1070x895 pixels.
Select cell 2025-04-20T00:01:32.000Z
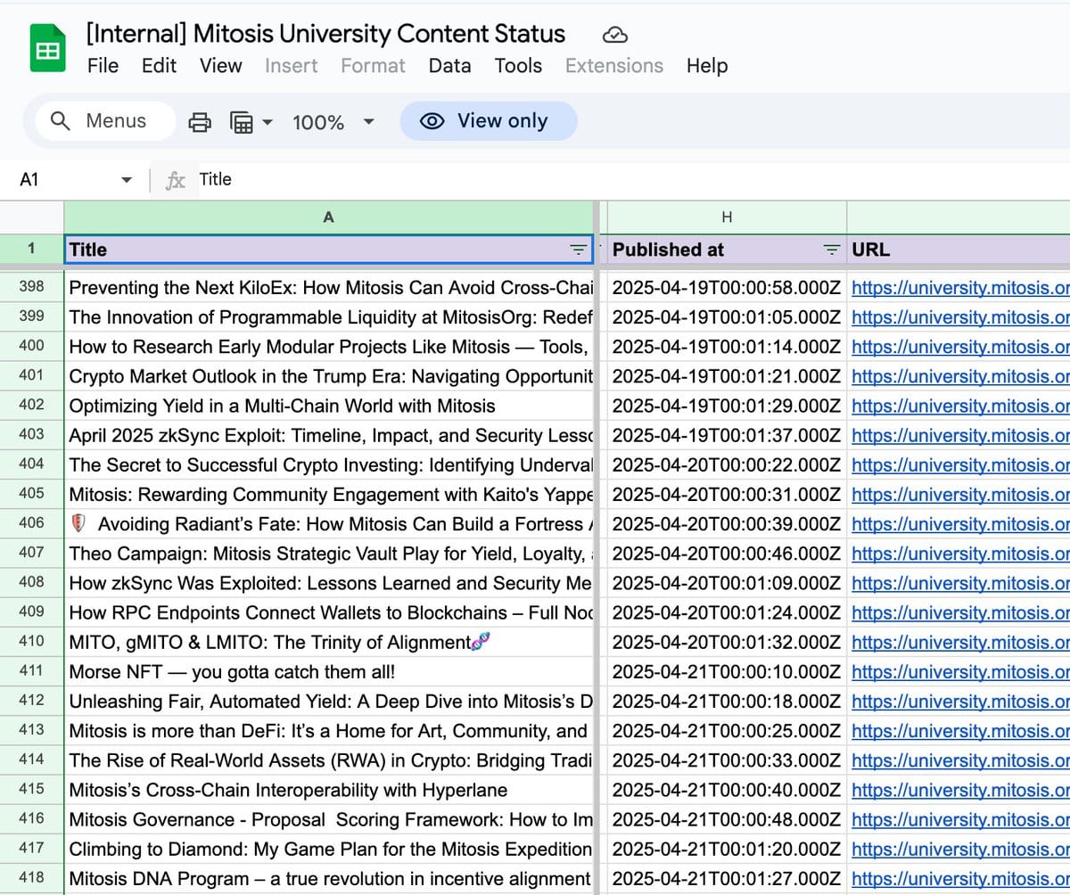pyautogui.click(x=727, y=642)
